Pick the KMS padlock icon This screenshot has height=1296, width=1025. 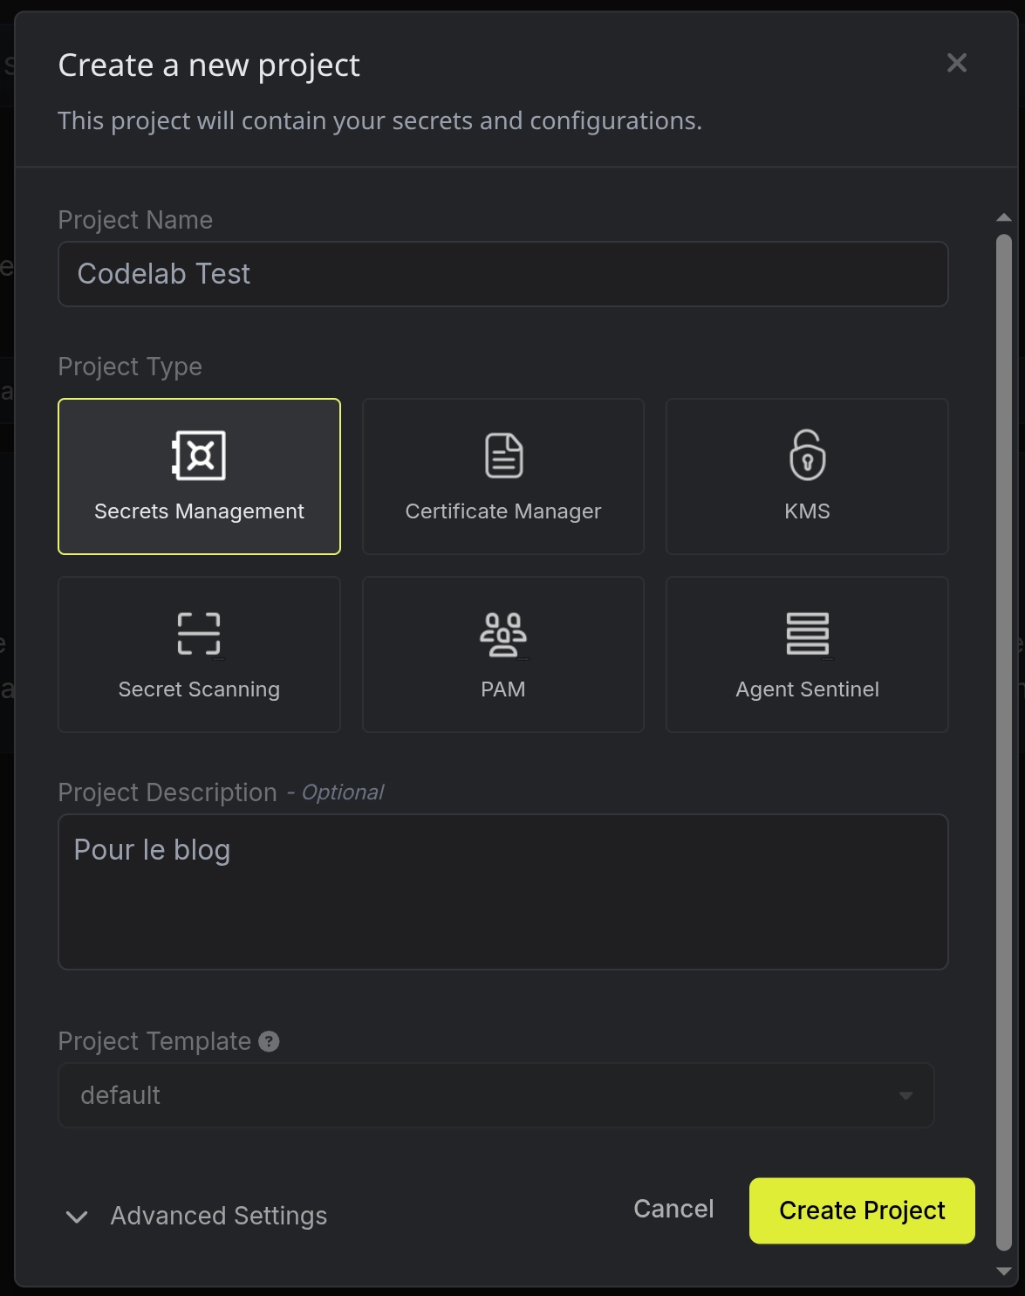click(807, 455)
